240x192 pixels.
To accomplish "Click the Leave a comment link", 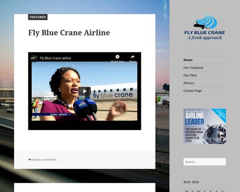I will click(x=44, y=160).
